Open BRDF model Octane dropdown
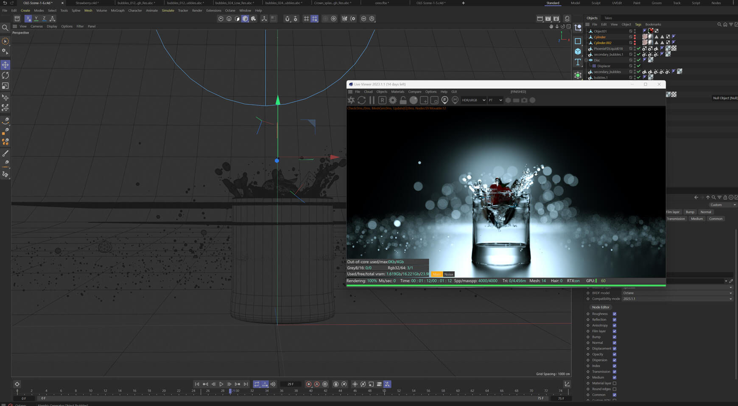Screen dimensions: 738x406 (677, 293)
